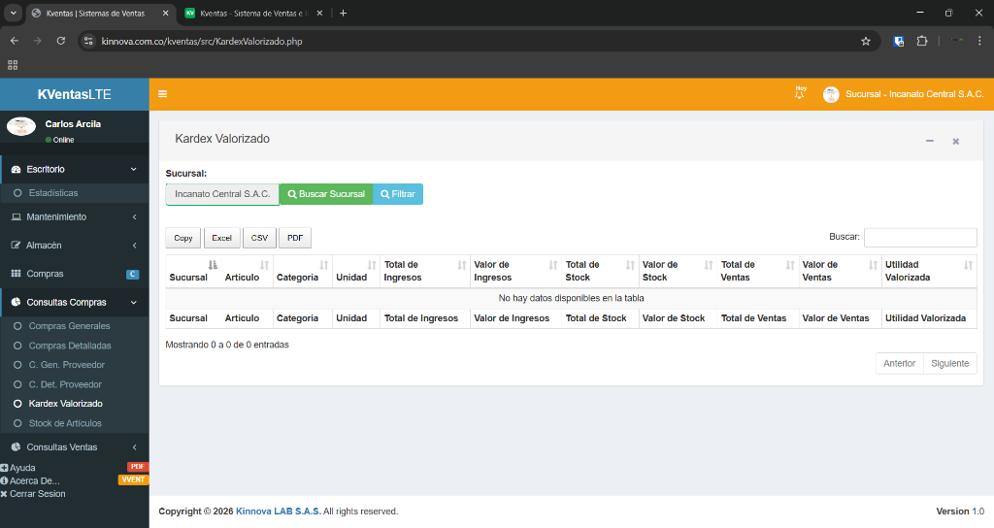Collapse the Kardex Valorizado panel
Image resolution: width=994 pixels, height=528 pixels.
click(x=929, y=141)
